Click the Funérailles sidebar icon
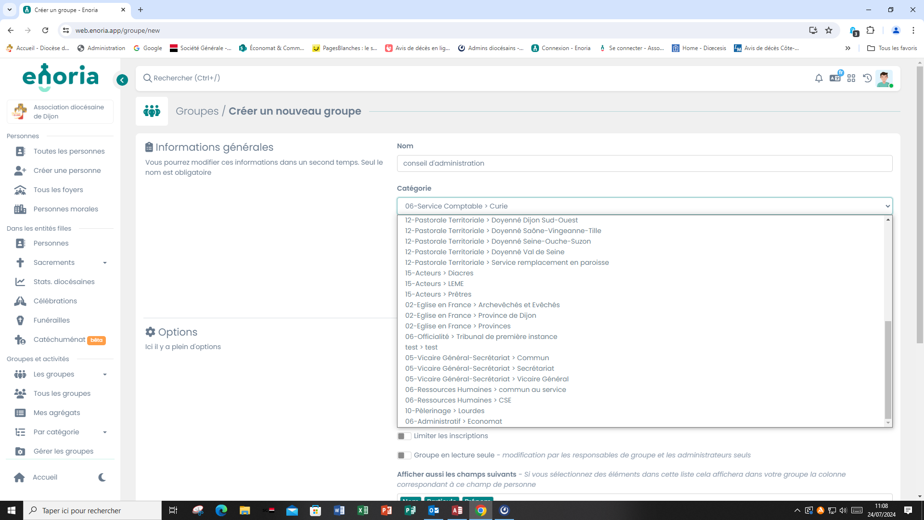The width and height of the screenshot is (924, 520). (x=20, y=320)
